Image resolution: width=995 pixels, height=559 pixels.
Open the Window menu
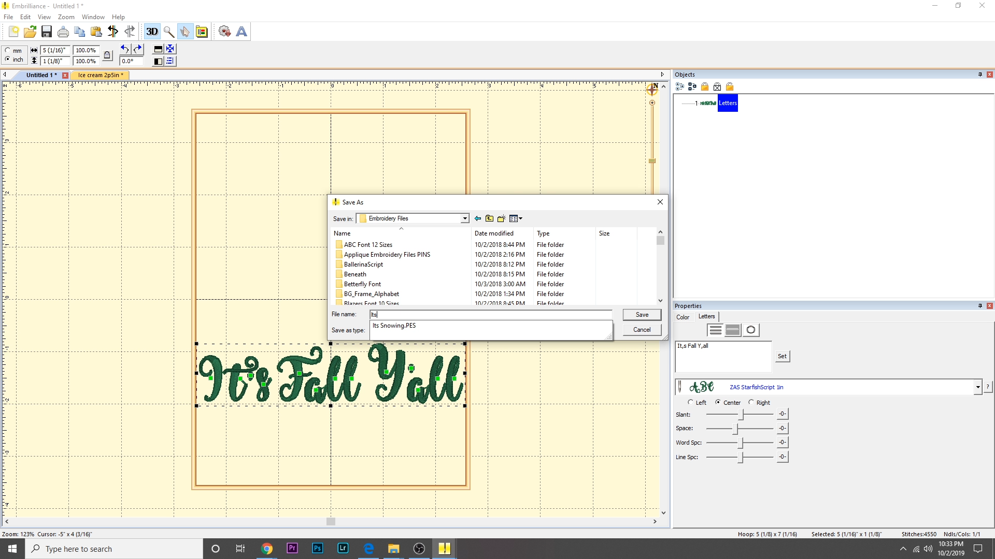(93, 17)
